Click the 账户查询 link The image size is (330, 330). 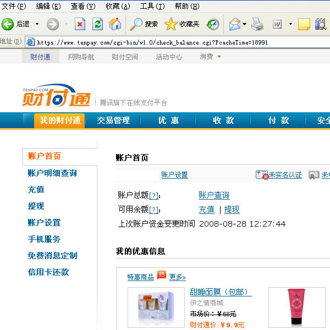coord(214,195)
